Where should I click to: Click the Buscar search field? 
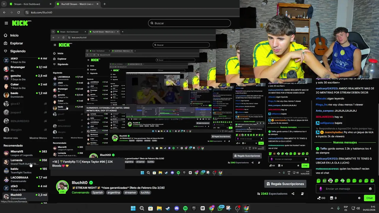click(x=189, y=23)
